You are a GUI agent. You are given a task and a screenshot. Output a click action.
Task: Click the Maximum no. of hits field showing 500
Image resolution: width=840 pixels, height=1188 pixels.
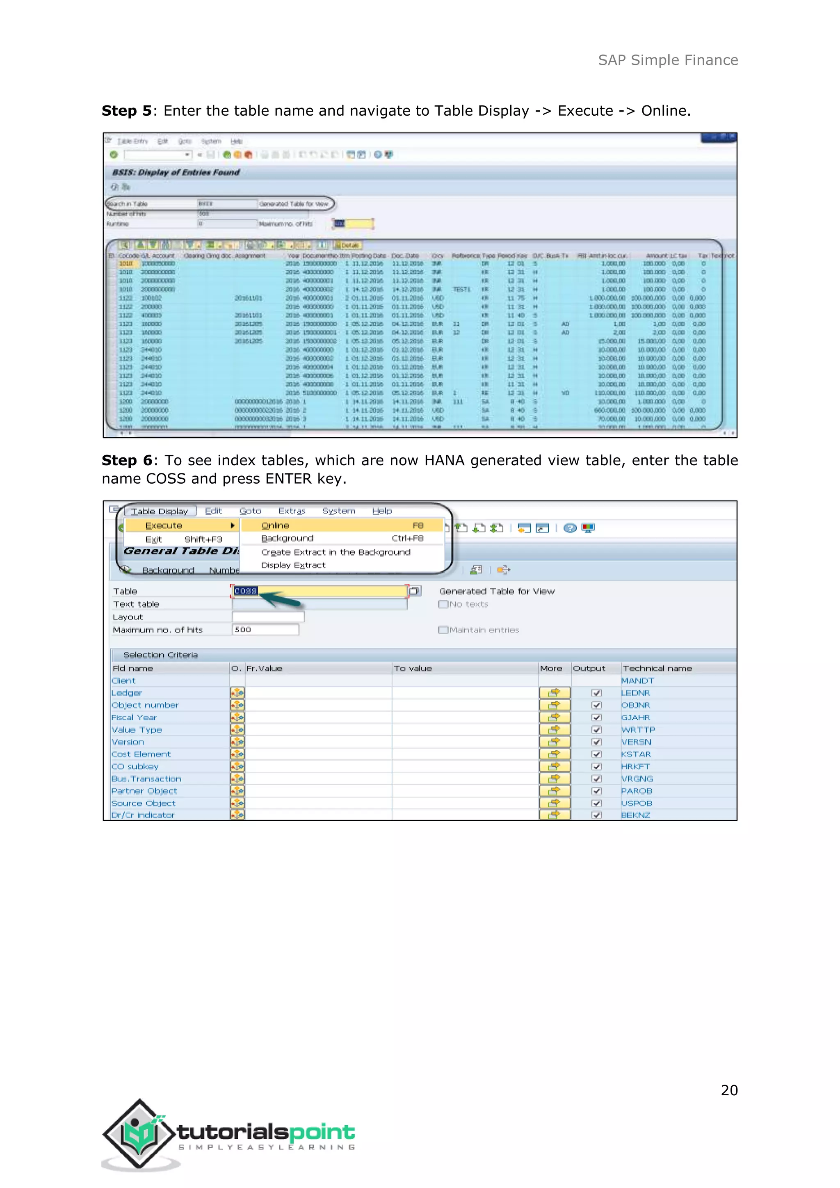pyautogui.click(x=265, y=630)
